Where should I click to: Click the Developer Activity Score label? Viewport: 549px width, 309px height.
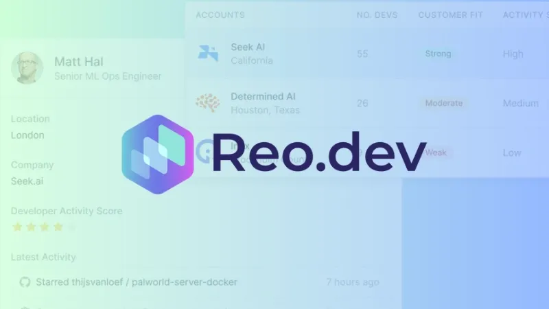67,211
